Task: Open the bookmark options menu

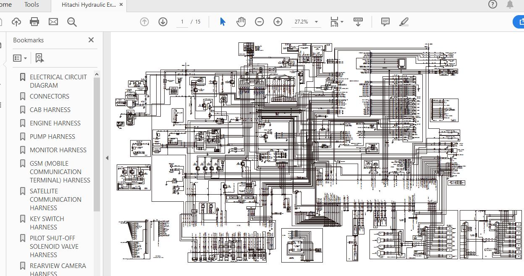Action: [x=20, y=58]
